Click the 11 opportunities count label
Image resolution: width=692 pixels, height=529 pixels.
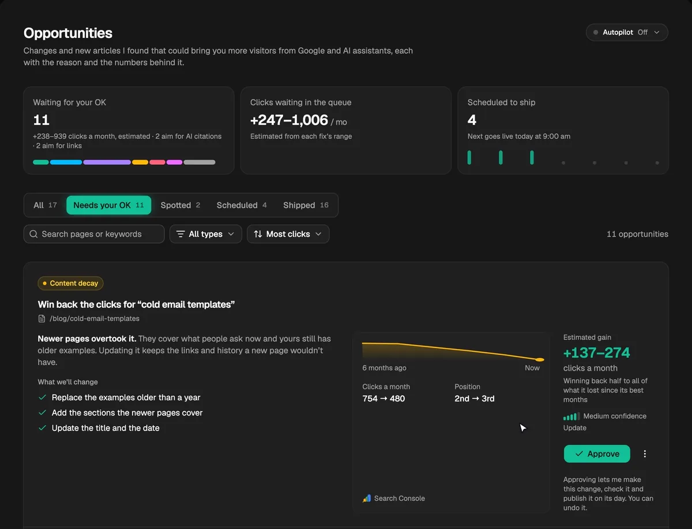[637, 234]
